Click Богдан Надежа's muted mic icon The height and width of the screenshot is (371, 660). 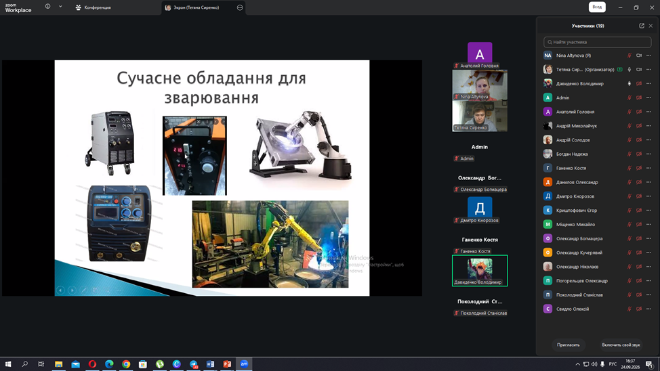tap(630, 154)
